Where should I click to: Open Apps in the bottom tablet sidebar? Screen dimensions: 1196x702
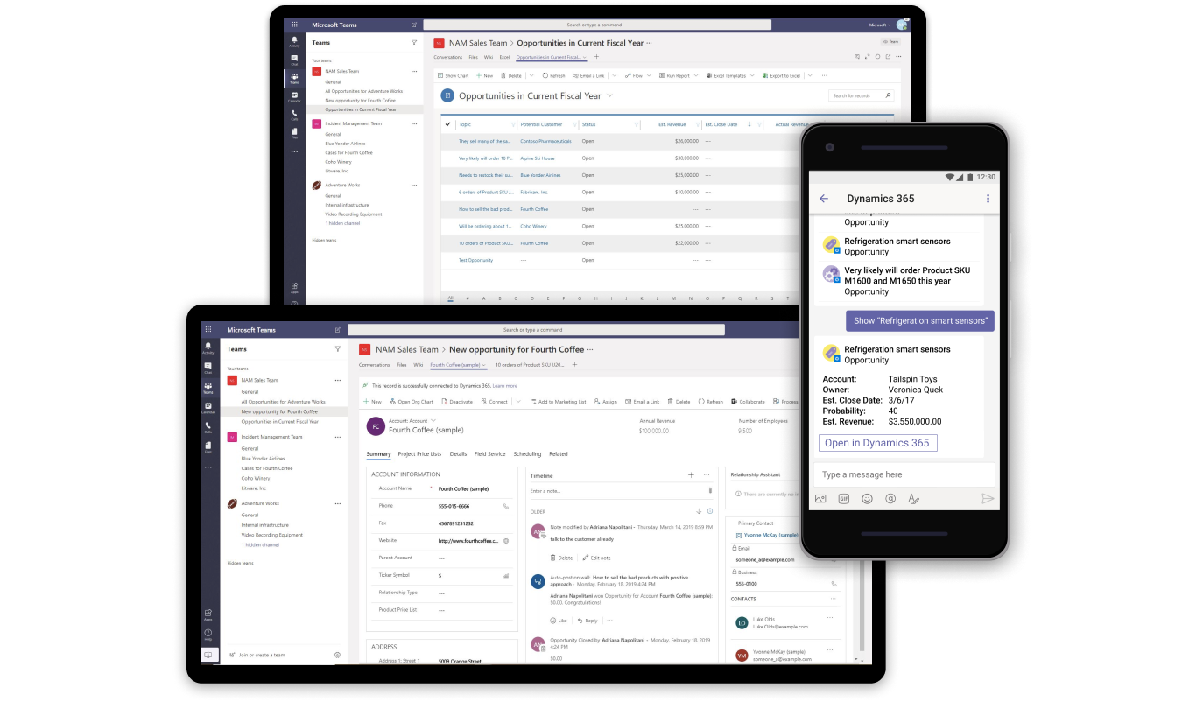tap(208, 615)
